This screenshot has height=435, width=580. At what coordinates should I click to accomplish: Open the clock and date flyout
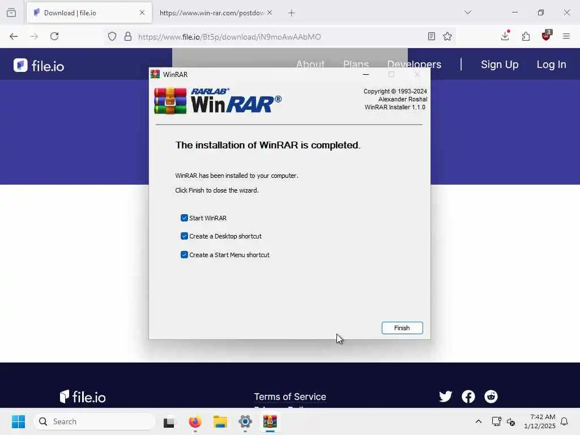point(540,421)
